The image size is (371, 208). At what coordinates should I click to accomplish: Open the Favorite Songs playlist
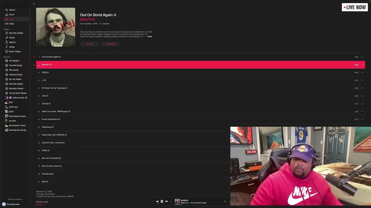click(x=16, y=65)
